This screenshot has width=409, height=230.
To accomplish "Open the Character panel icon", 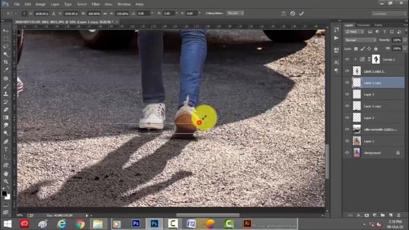I will tap(336, 63).
